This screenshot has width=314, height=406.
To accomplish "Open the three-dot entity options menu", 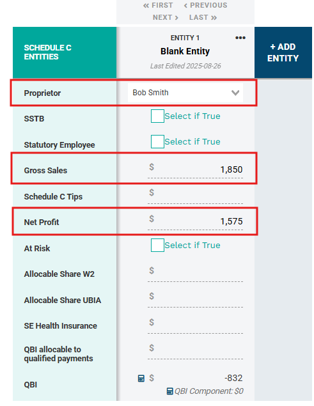I will pos(240,38).
